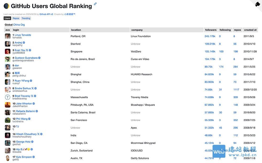Open Linus Torvalds' profile link

(x=23, y=35)
